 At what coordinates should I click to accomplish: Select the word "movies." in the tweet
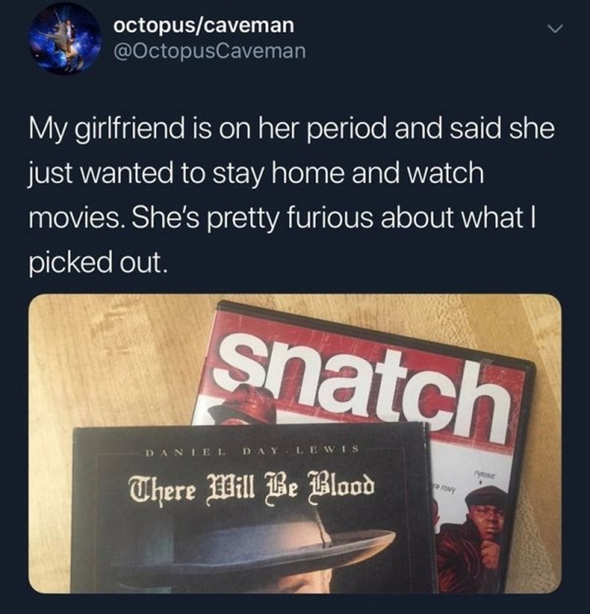[x=76, y=218]
